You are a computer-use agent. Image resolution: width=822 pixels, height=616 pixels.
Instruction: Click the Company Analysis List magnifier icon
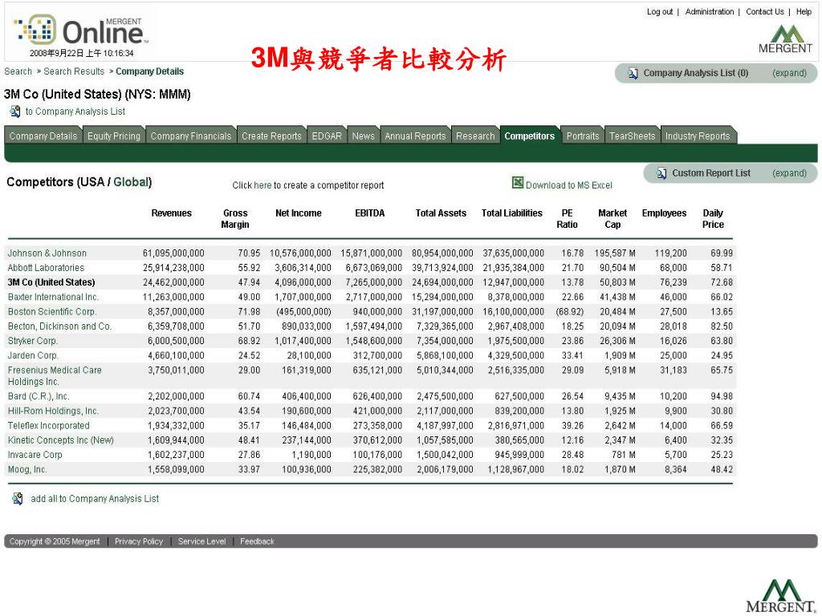pos(633,73)
